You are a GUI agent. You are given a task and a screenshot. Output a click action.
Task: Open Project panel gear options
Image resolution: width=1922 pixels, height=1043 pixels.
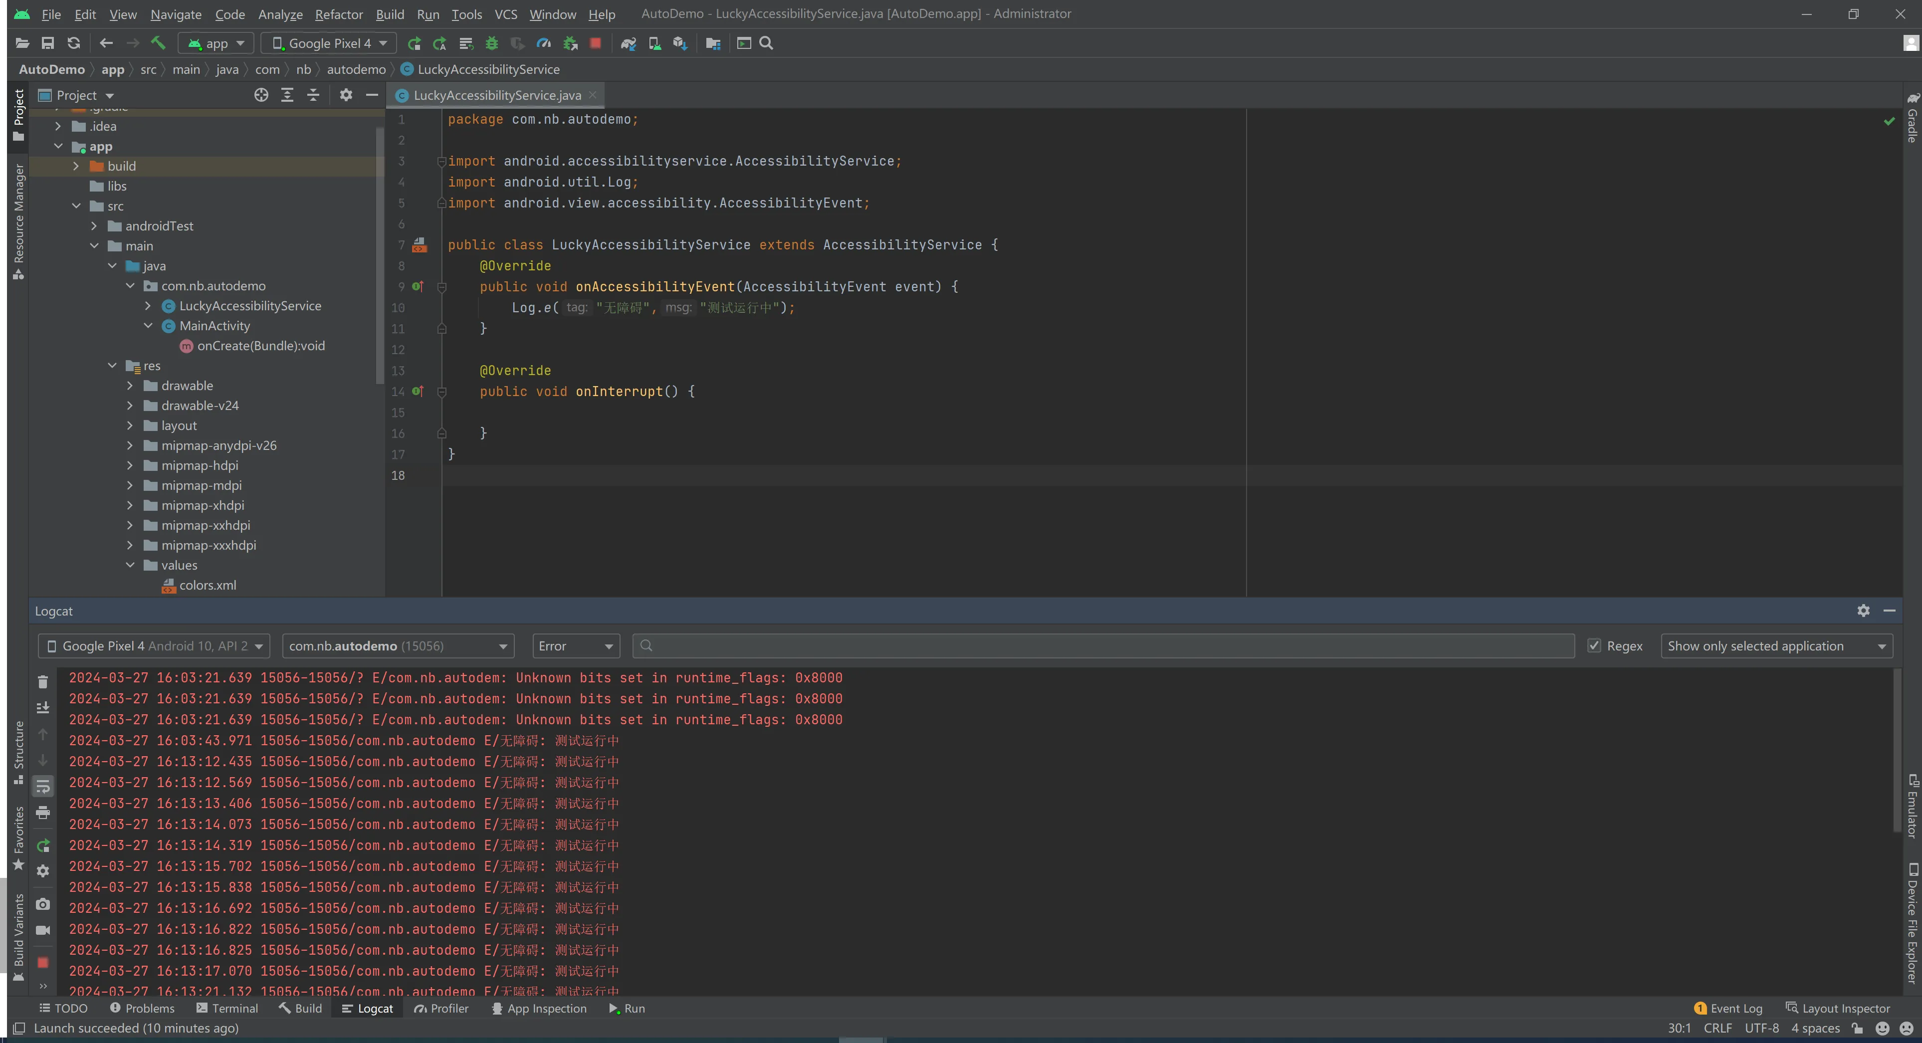pyautogui.click(x=346, y=95)
